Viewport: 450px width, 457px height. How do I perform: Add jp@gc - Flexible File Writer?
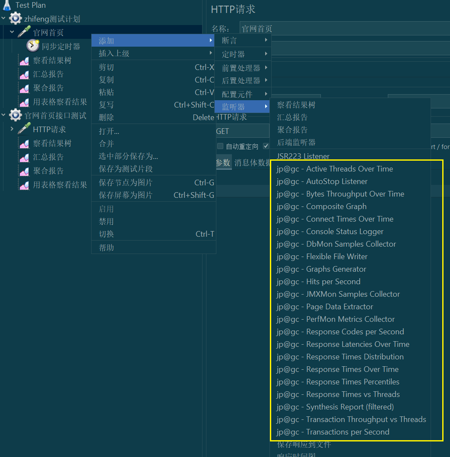pyautogui.click(x=350, y=257)
